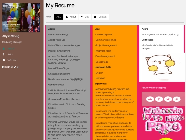Click the Analytical Skills entry
This screenshot has width=186, height=140.
[x=103, y=51]
